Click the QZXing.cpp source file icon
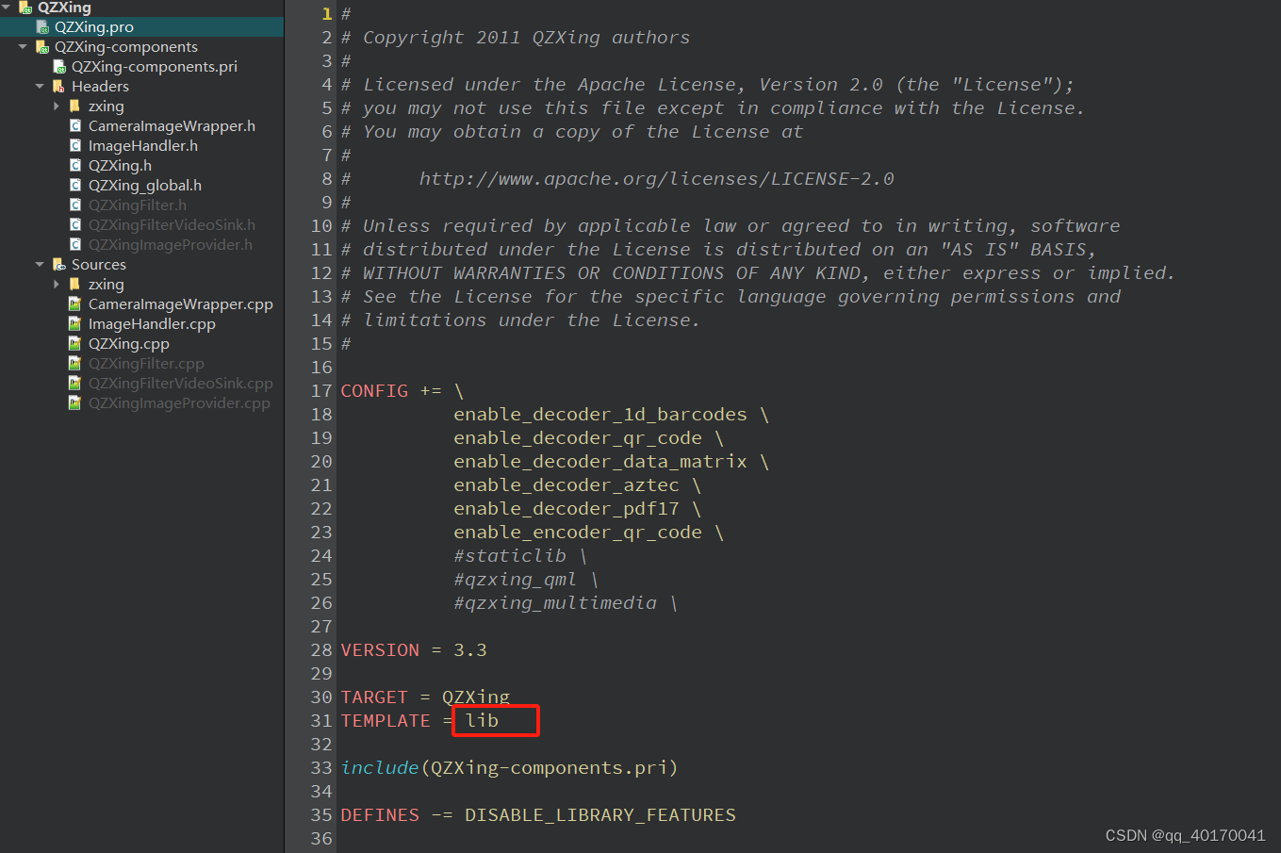The image size is (1281, 853). point(75,343)
